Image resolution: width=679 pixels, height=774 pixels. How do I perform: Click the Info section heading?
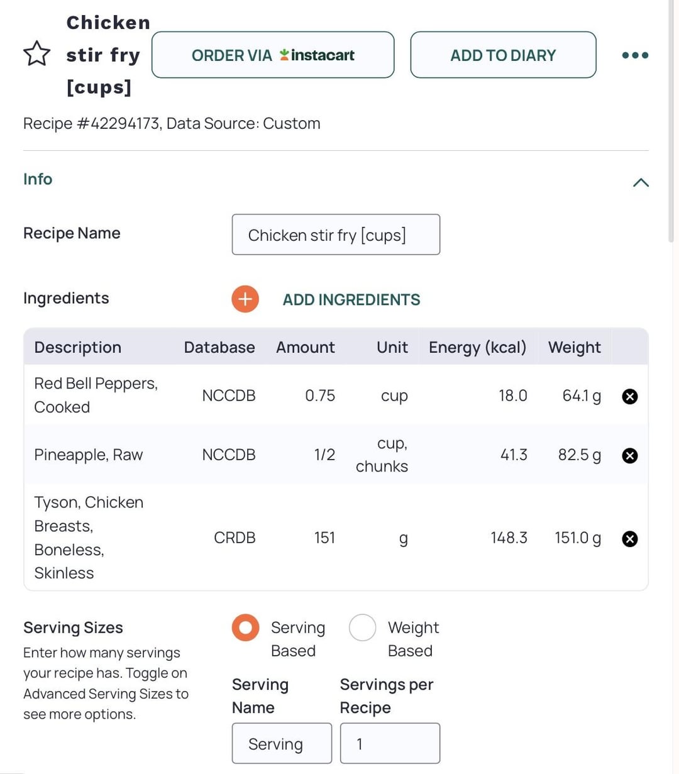tap(38, 179)
